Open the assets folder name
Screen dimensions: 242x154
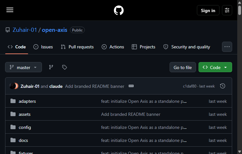[24, 114]
